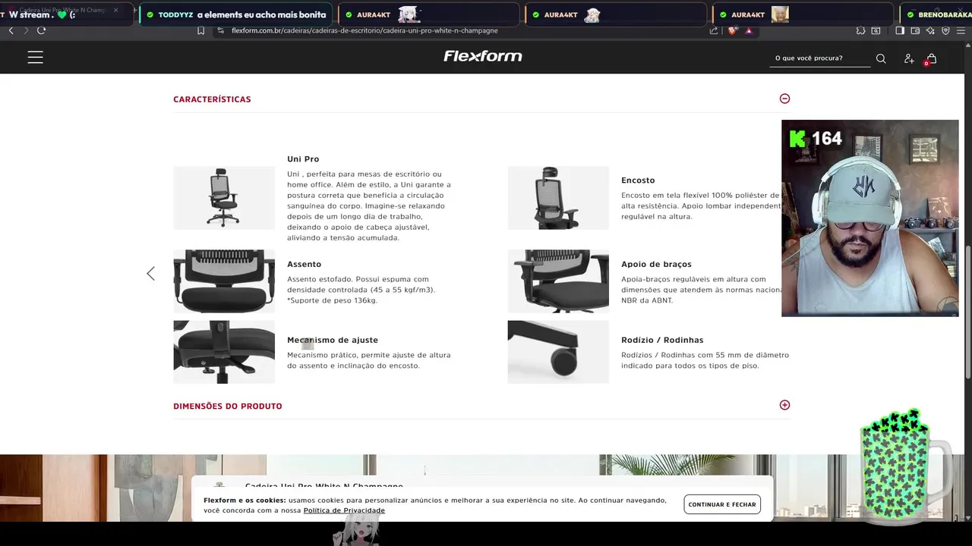Screen dimensions: 972x546
Task: Click the streamer webcam overlay
Action: click(x=870, y=218)
